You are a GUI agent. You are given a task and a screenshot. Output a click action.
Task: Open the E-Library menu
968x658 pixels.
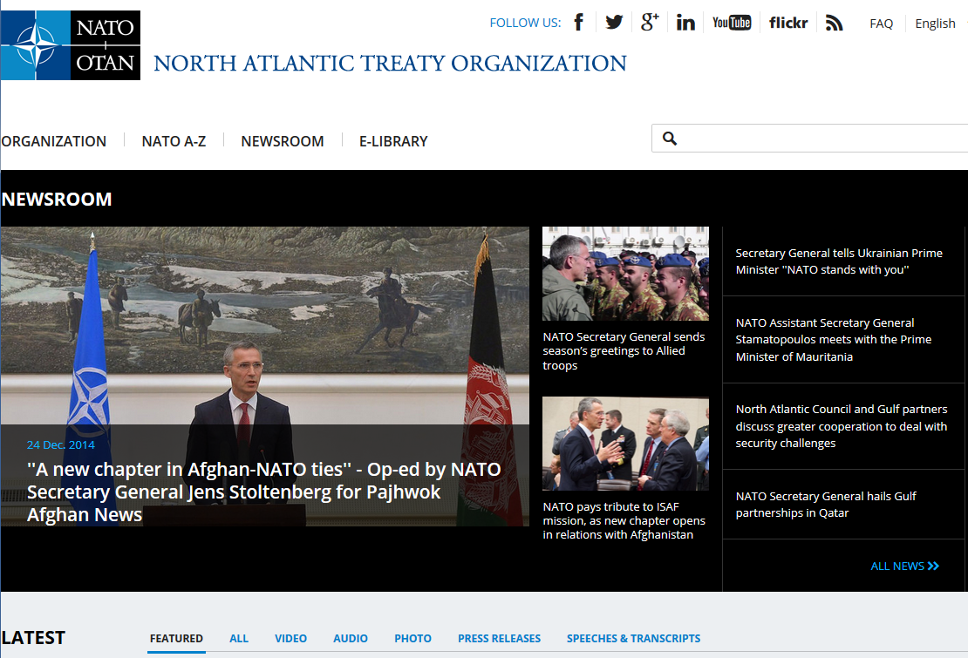tap(393, 141)
